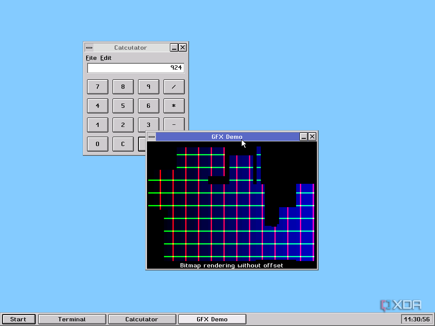Switch to Calculator in the taskbar
The image size is (435, 326).
pyautogui.click(x=142, y=319)
